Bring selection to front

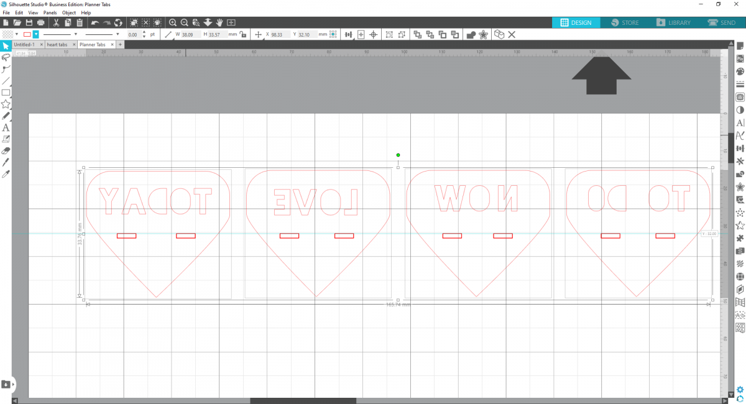click(417, 34)
